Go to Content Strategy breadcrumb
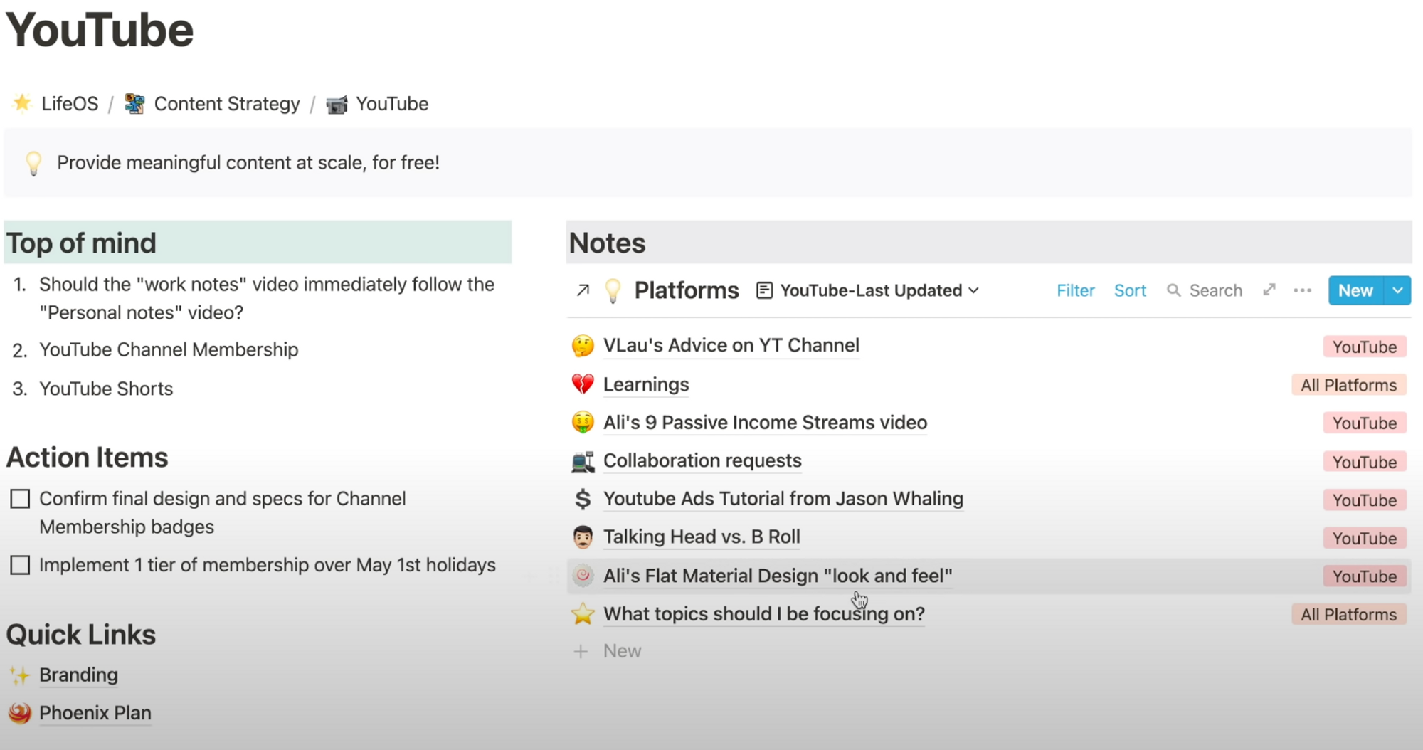Viewport: 1423px width, 750px height. click(x=212, y=104)
